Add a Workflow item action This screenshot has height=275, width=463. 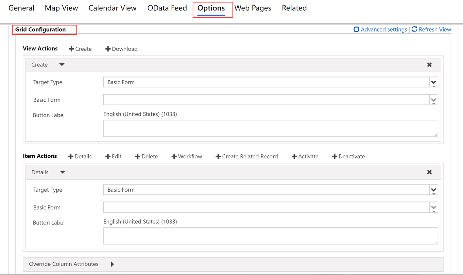click(x=187, y=156)
